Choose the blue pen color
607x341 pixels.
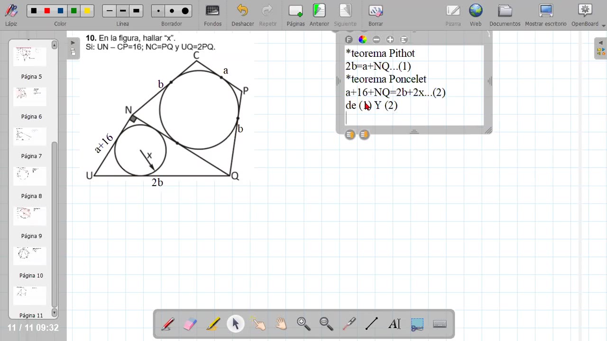[60, 11]
